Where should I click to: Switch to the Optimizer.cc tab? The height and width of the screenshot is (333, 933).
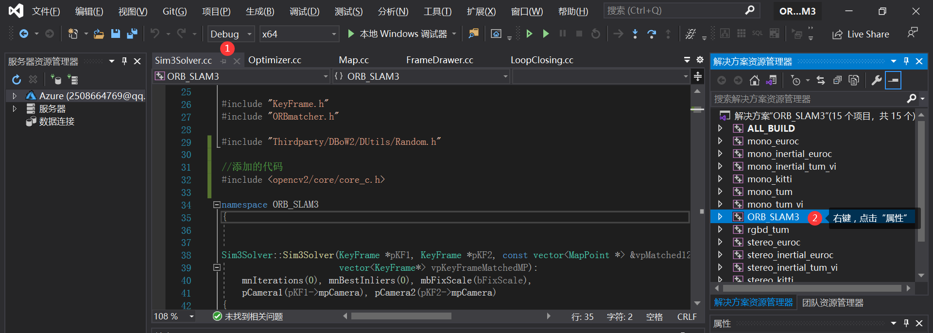(x=275, y=60)
